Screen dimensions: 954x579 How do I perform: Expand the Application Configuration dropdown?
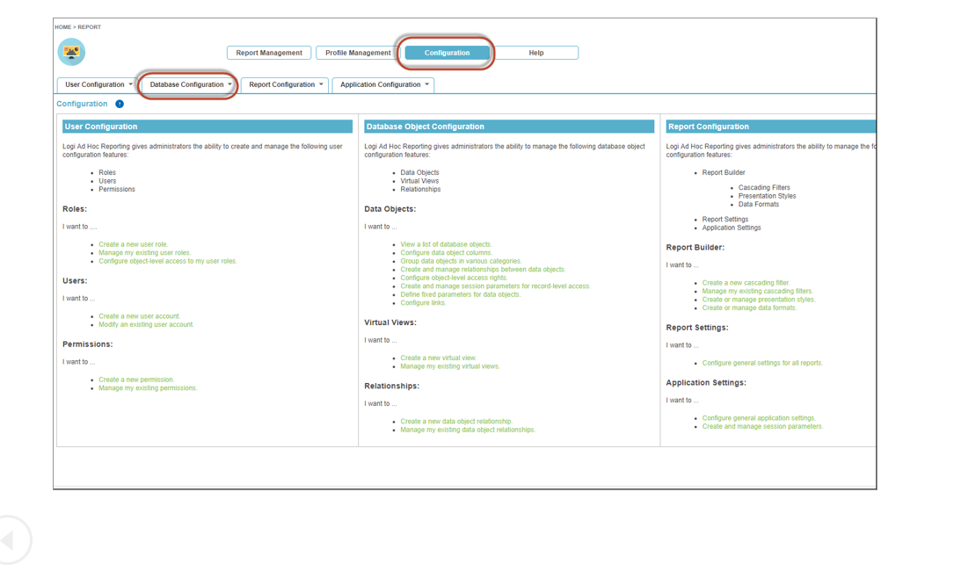click(x=384, y=85)
